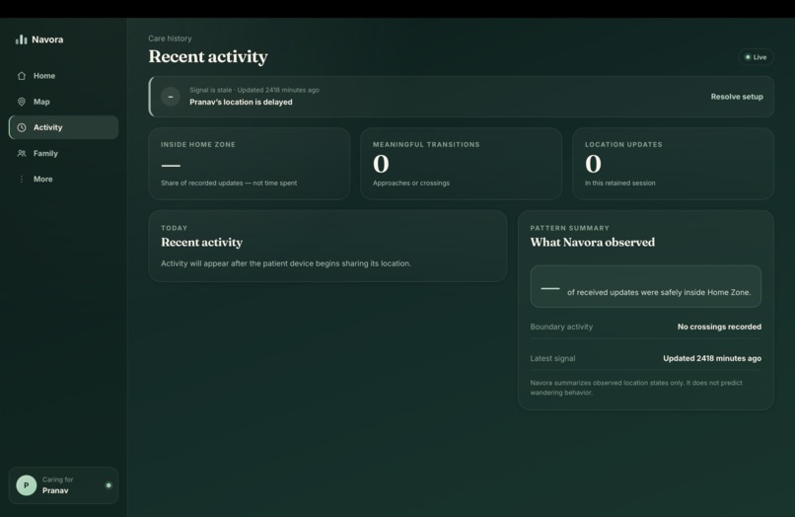Click the Map pin icon
The width and height of the screenshot is (795, 517).
pyautogui.click(x=22, y=102)
